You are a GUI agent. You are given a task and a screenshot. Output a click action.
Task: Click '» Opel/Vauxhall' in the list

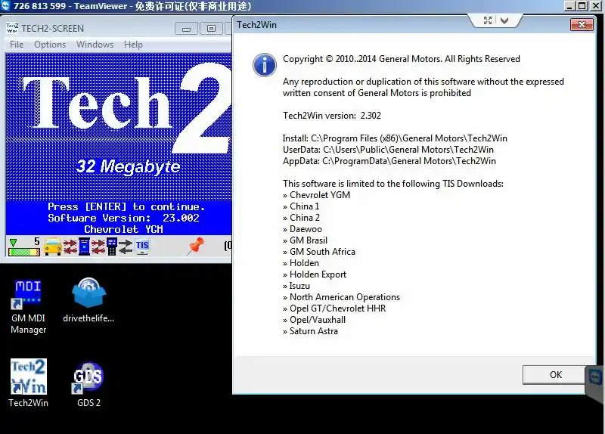(314, 320)
